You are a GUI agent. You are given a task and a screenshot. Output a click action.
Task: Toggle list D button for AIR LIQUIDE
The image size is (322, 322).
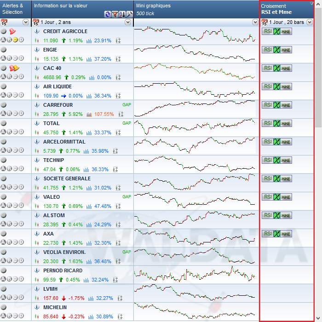point(21,95)
